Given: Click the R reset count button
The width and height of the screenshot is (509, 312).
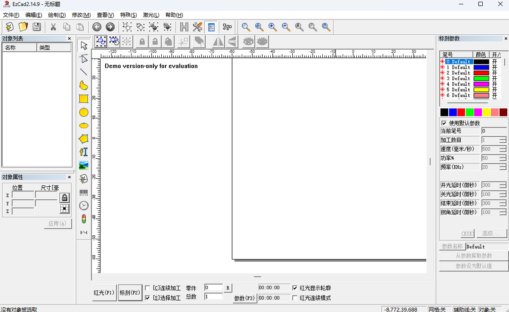Looking at the screenshot, I should tap(228, 288).
